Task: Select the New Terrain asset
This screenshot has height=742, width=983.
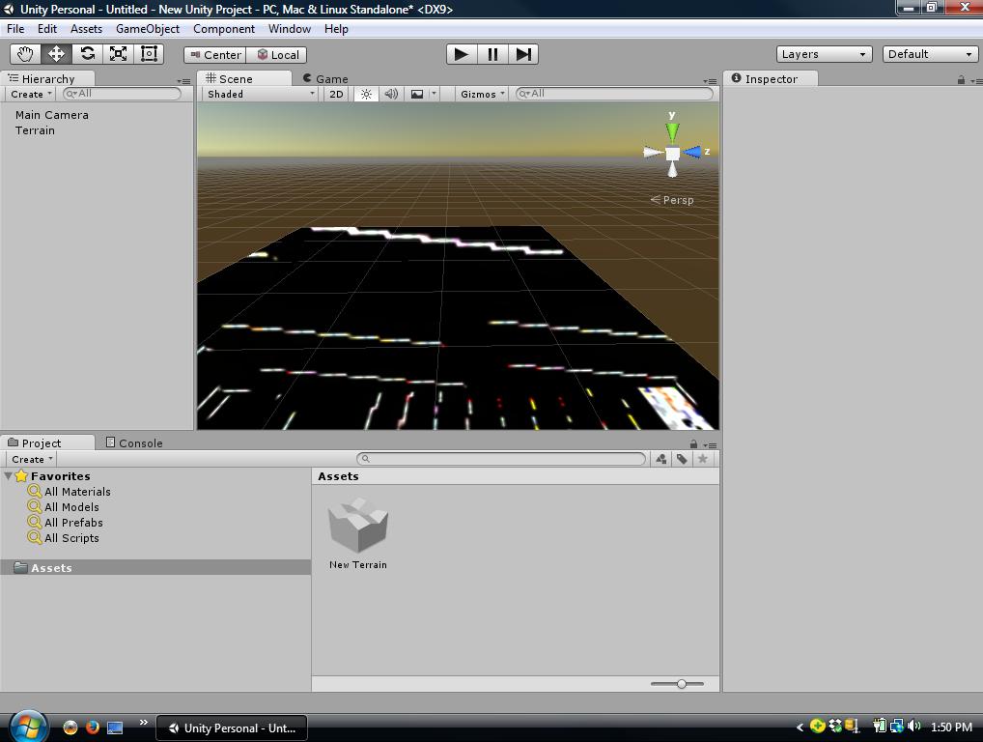Action: click(357, 527)
